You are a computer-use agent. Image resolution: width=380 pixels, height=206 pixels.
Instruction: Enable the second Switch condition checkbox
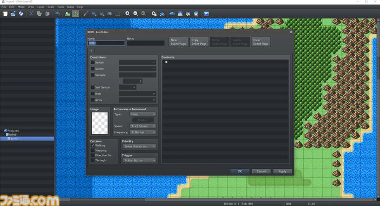click(93, 69)
